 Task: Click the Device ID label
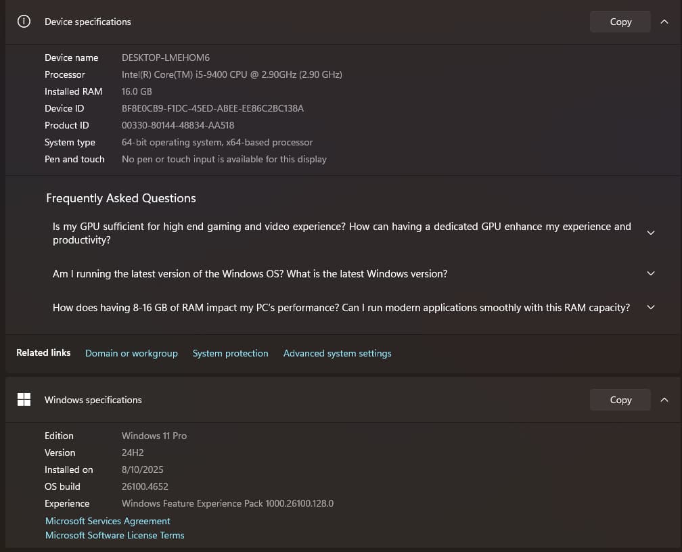64,108
